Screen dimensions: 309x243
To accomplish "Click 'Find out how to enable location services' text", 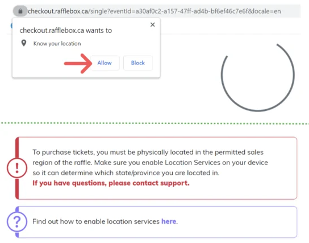I will (x=96, y=221).
